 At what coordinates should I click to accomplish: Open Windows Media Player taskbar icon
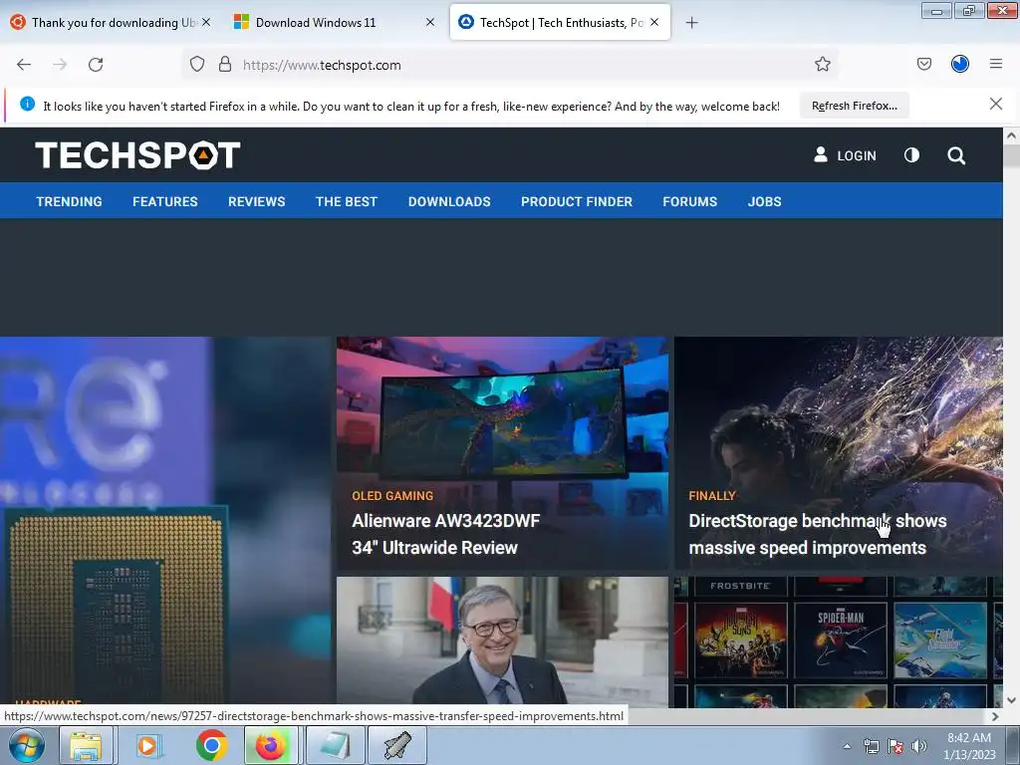coord(148,745)
